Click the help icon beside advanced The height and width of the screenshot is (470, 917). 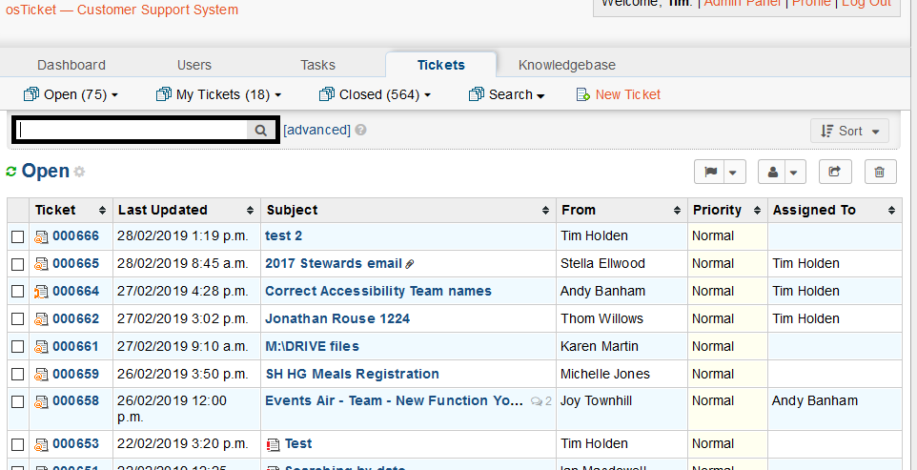tap(361, 131)
